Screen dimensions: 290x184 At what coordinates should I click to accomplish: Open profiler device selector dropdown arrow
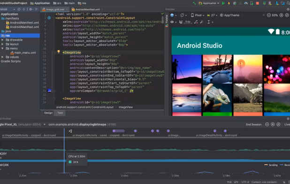click(x=45, y=125)
